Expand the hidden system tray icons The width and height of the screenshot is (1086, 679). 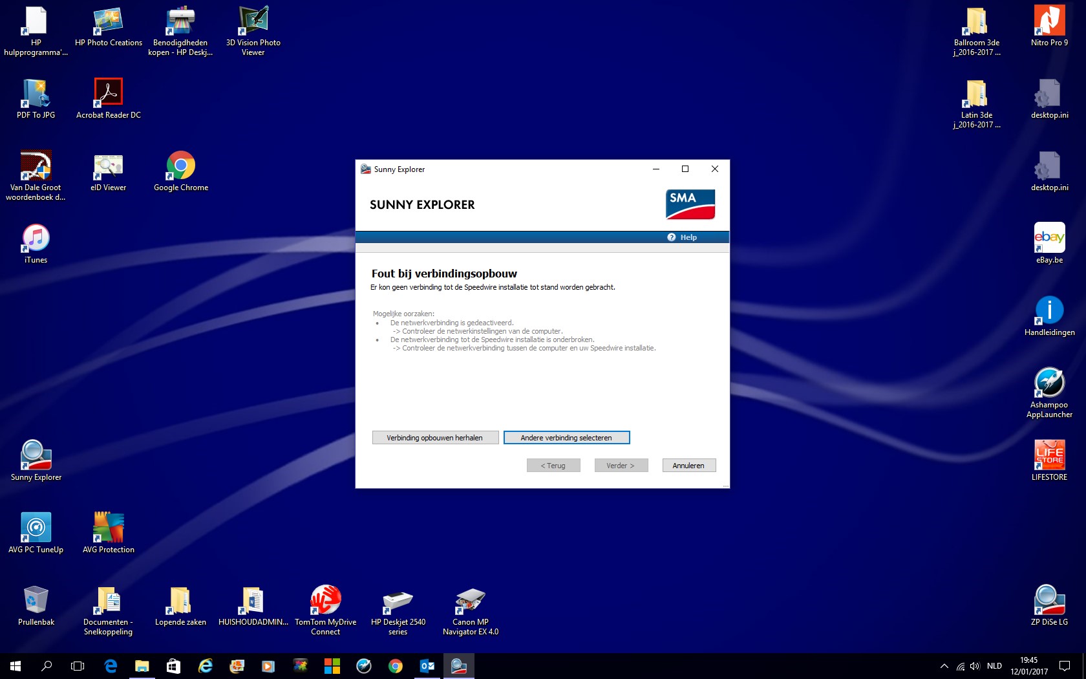[x=944, y=666]
